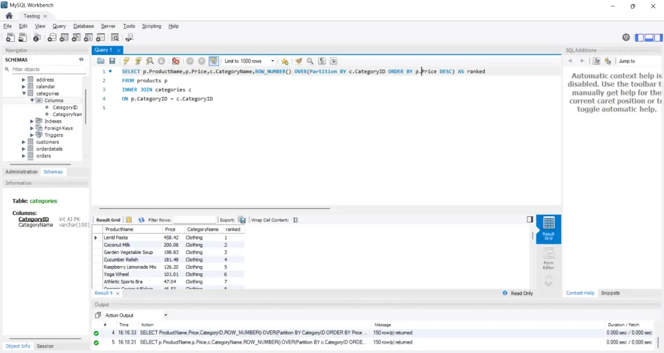The height and width of the screenshot is (353, 664).
Task: Open the Query menu
Action: 59,27
